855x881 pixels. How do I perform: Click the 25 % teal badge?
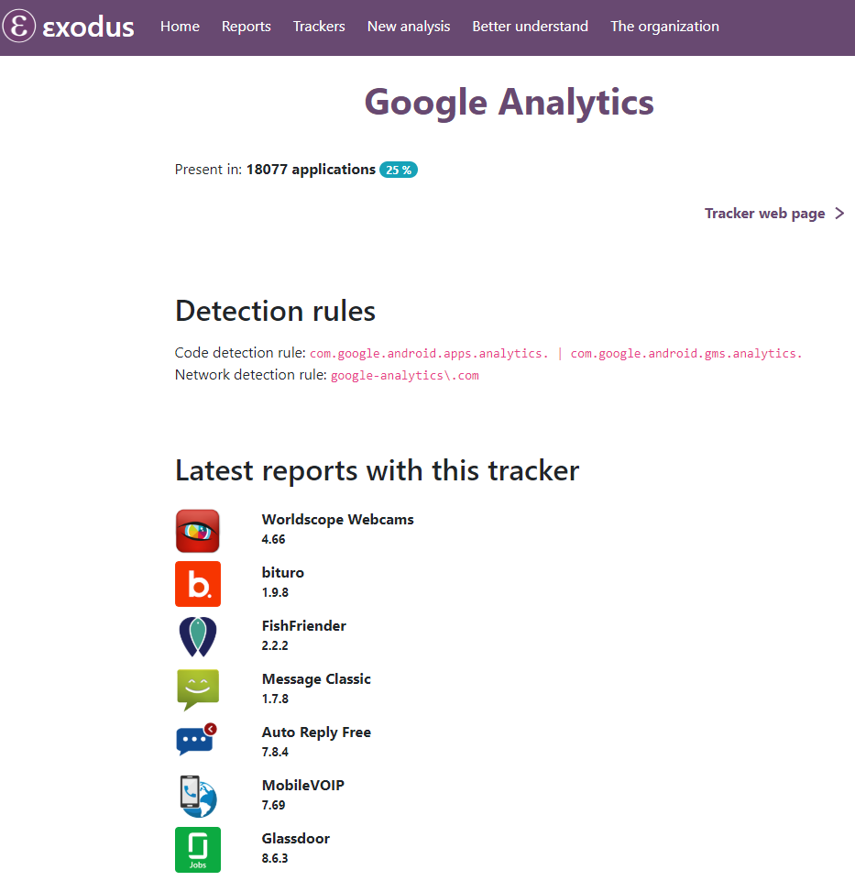399,170
